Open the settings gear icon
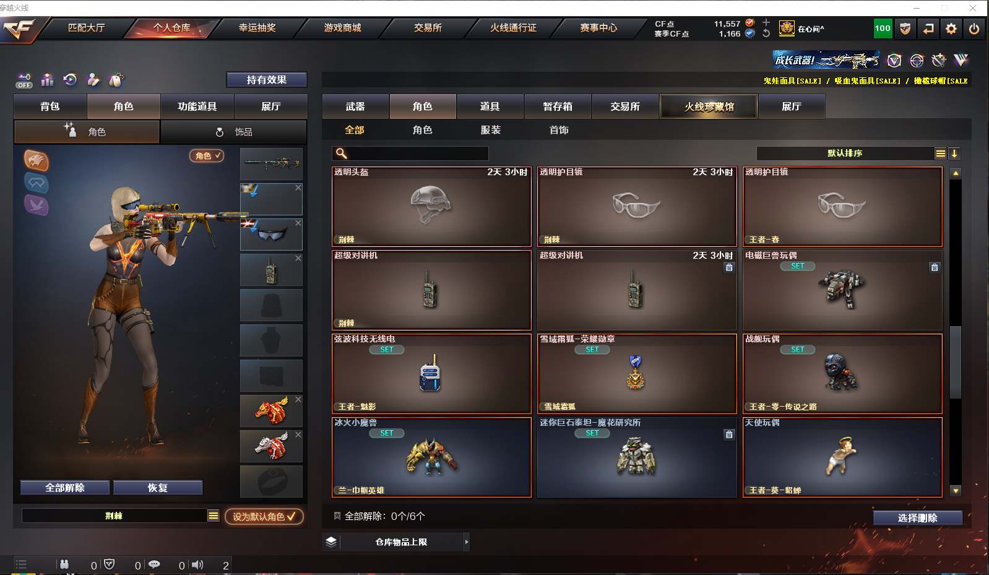The height and width of the screenshot is (575, 989). (951, 28)
